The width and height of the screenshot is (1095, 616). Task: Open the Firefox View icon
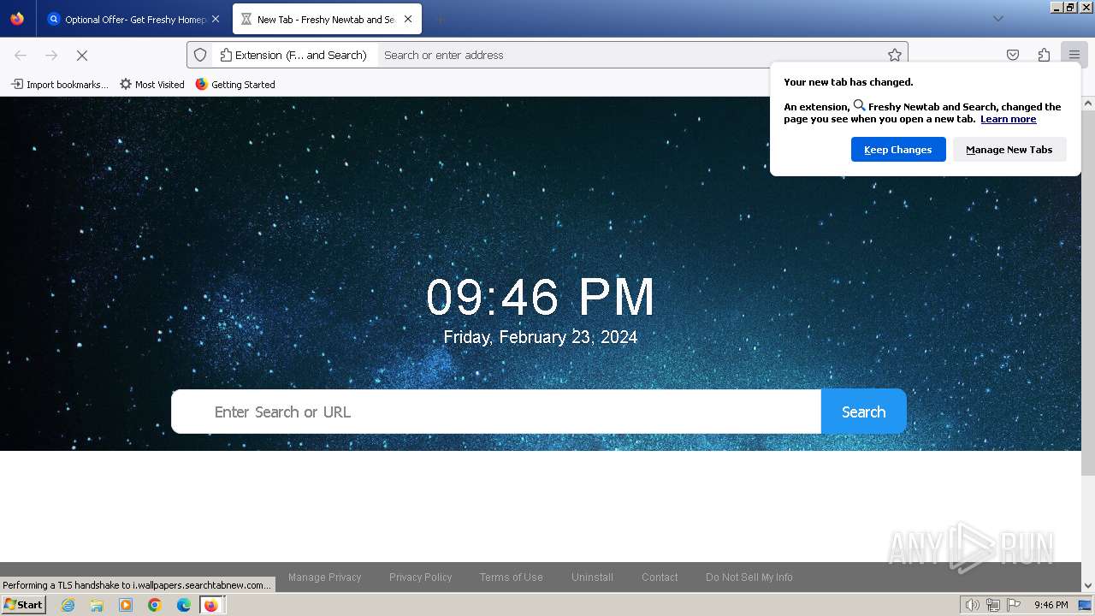point(17,19)
